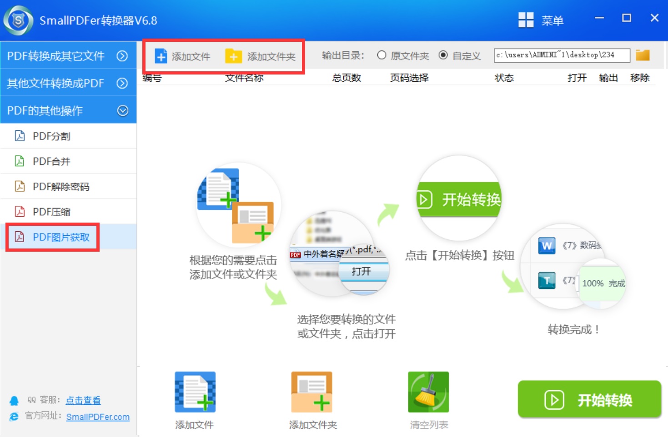Collapse PDF的其他操作 section chevron

tap(122, 110)
